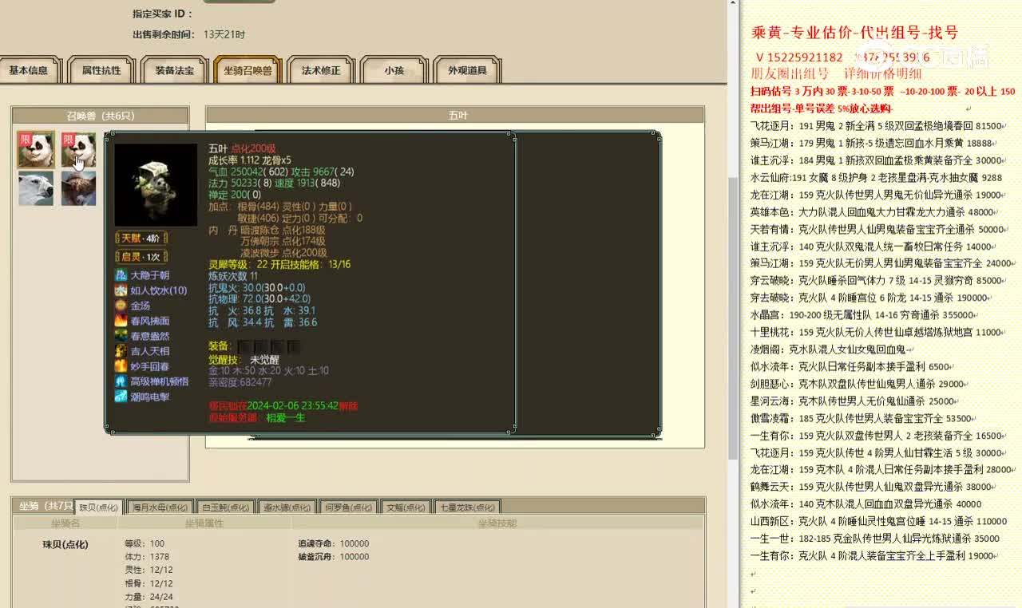Select the first panda summon thumbnail
Viewport: 1022px width, 608px height.
(36, 150)
